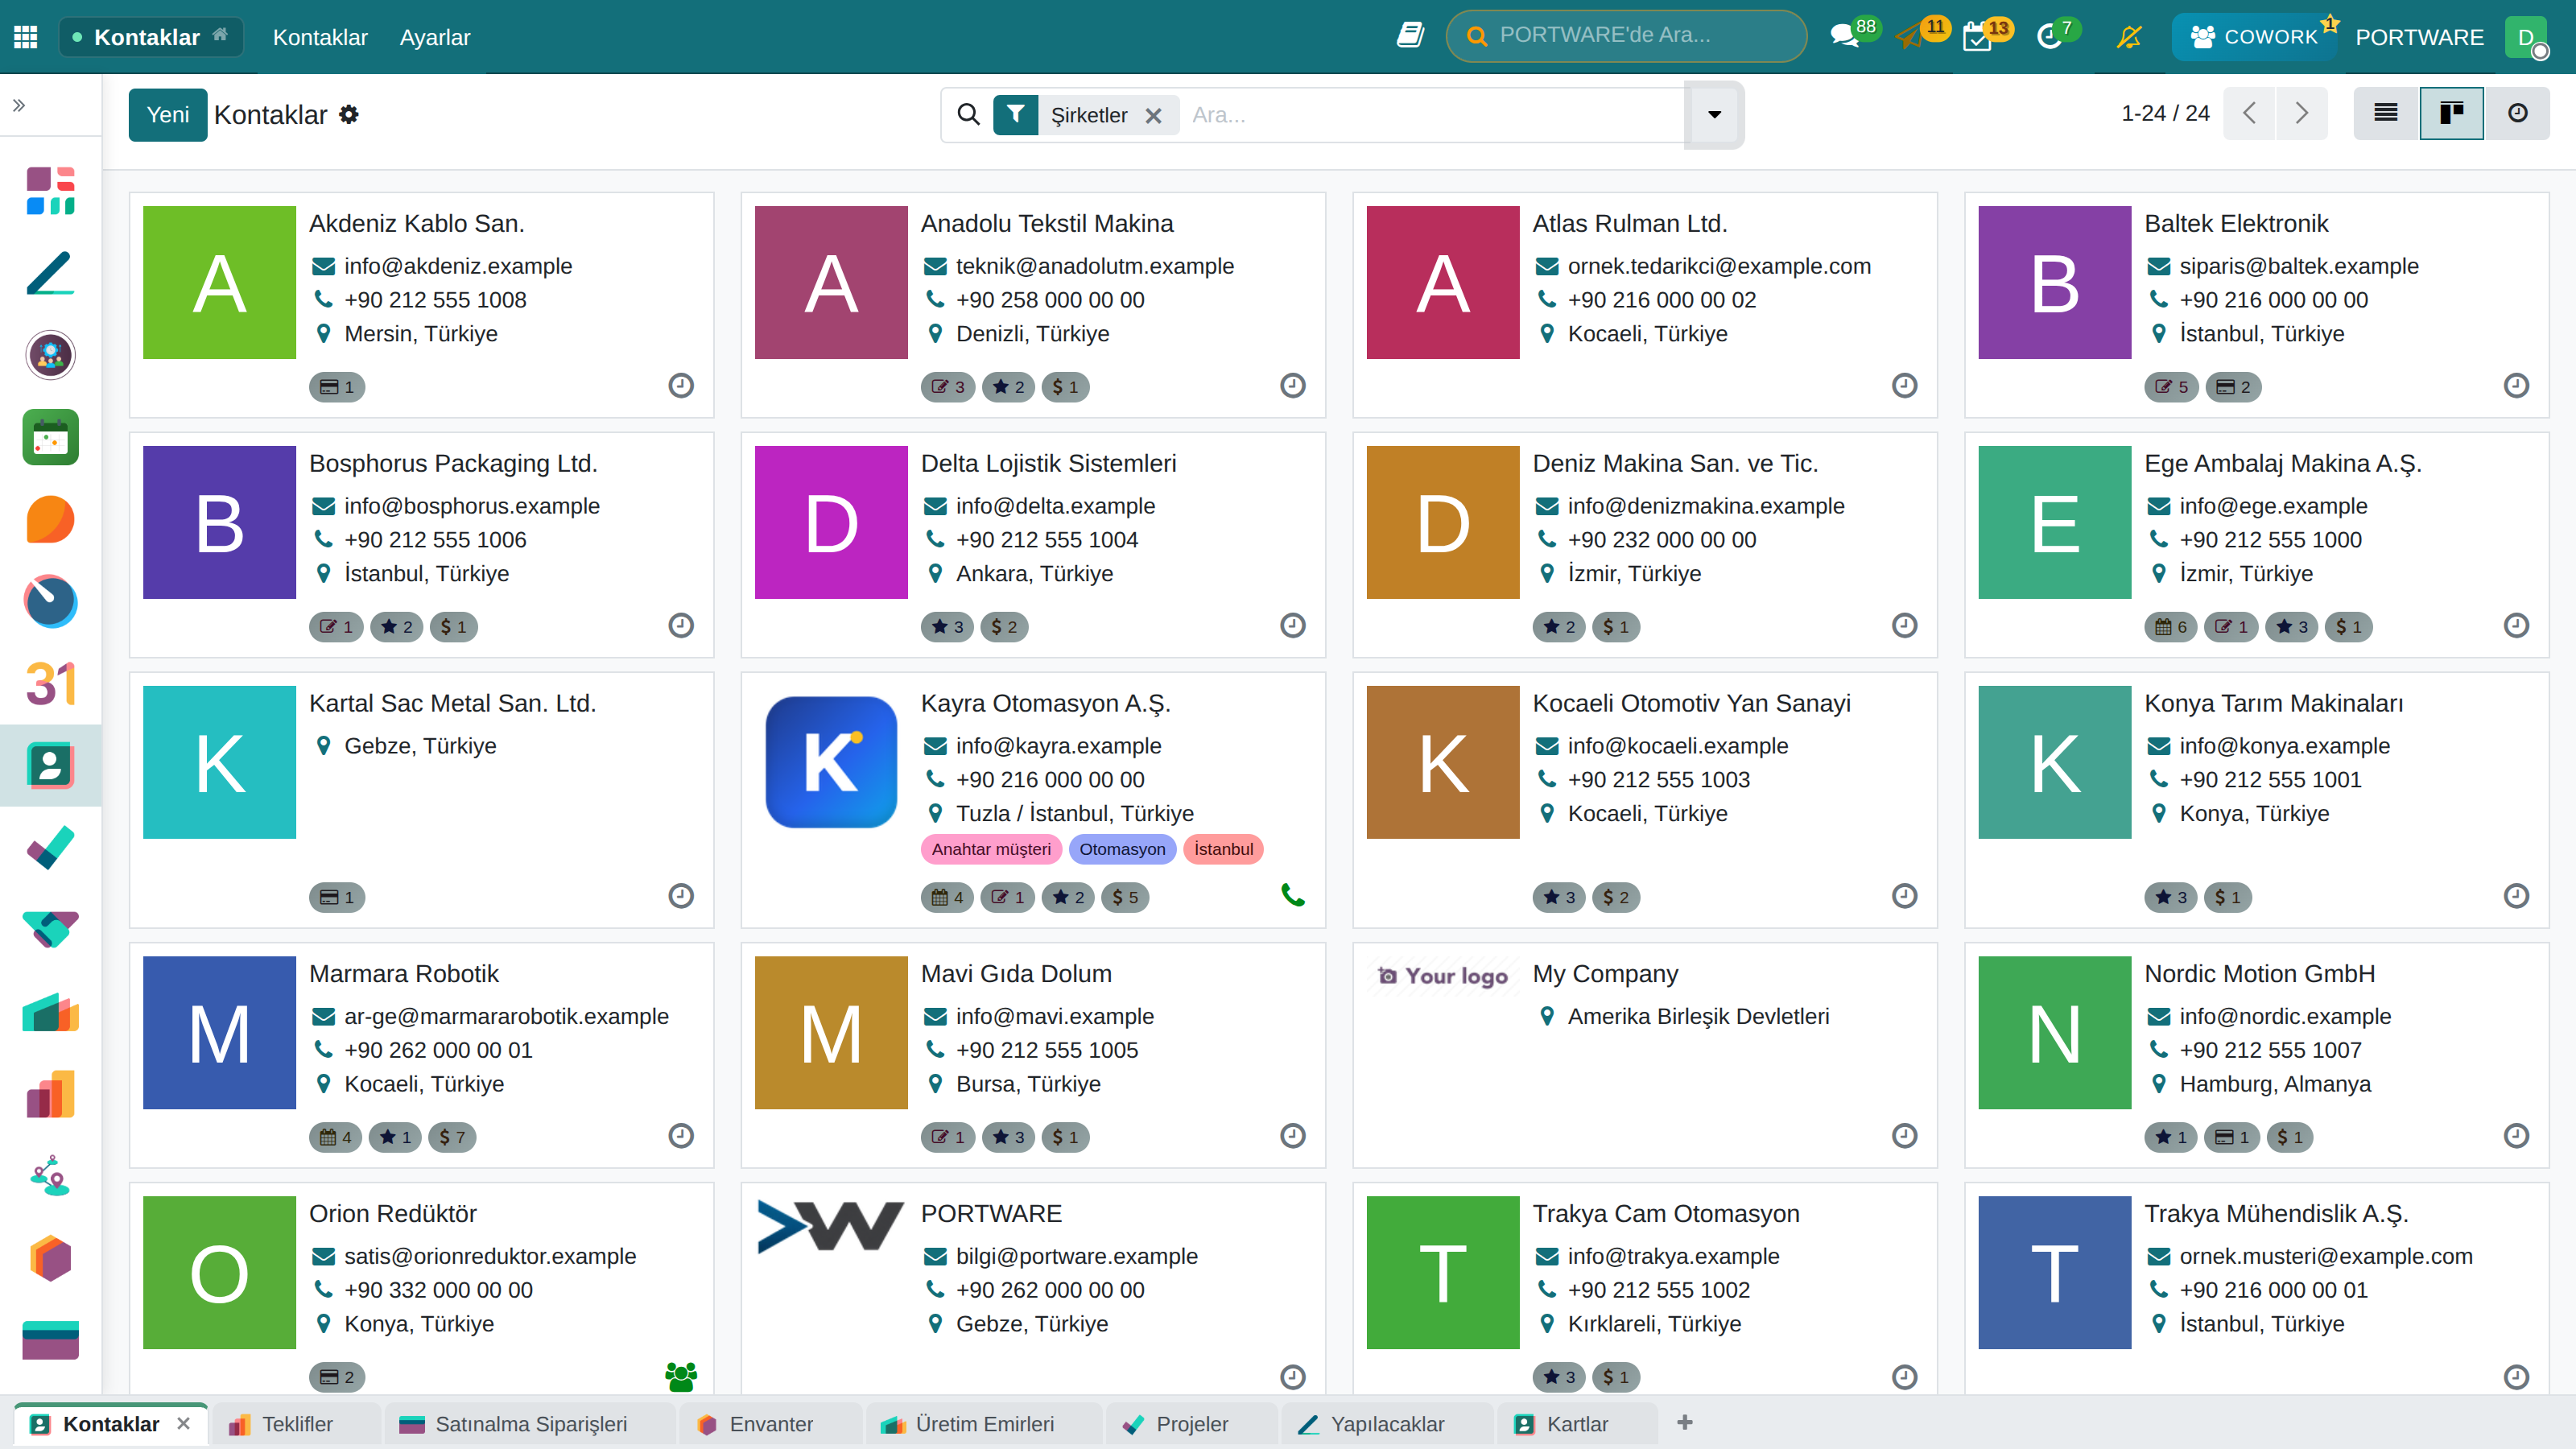The image size is (2576, 1449).
Task: Click the Otomasyon purple tag
Action: click(x=1122, y=849)
